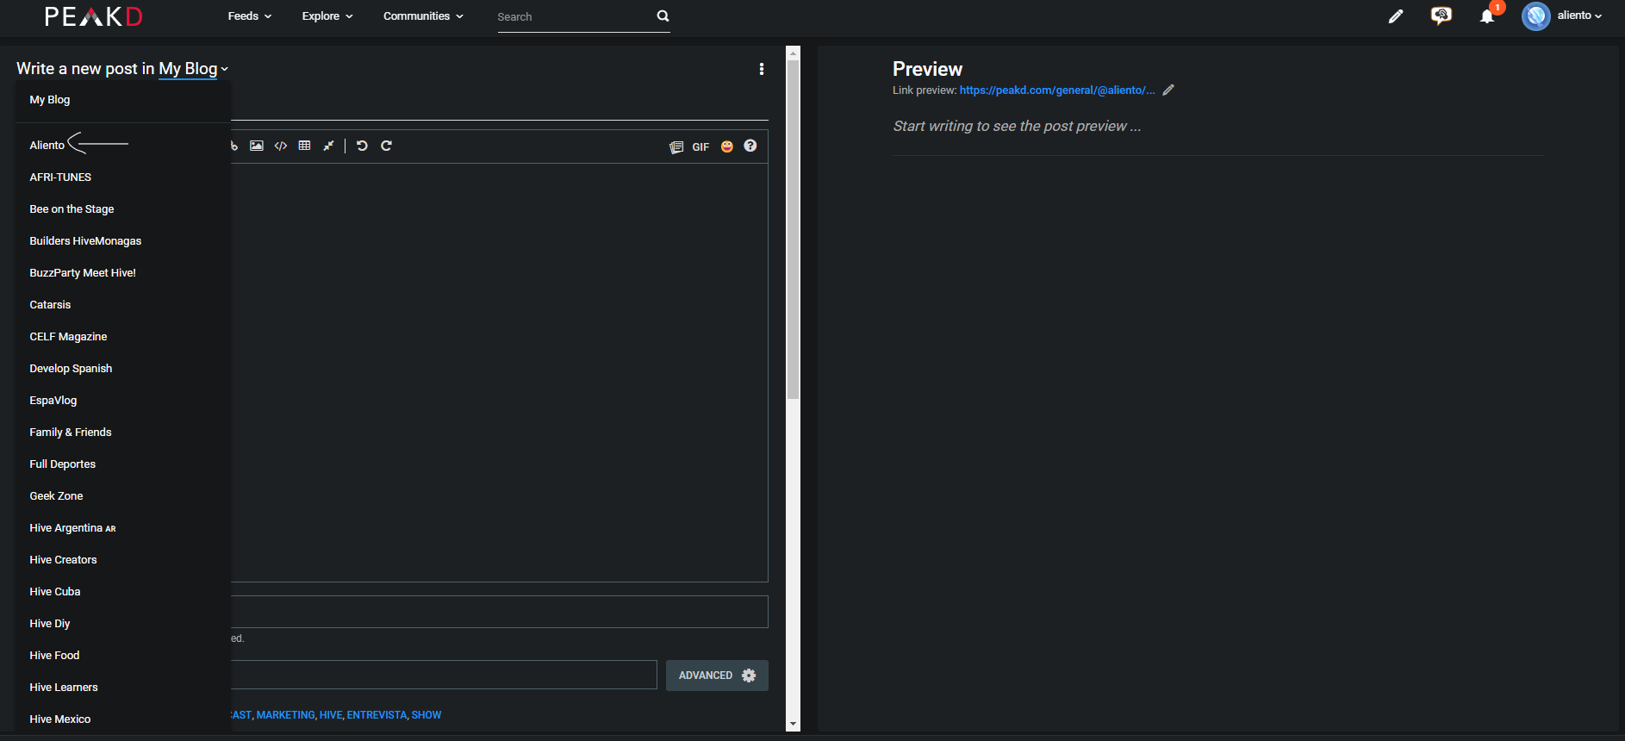The height and width of the screenshot is (741, 1625).
Task: Open the peakd.com preview link
Action: tap(1057, 90)
